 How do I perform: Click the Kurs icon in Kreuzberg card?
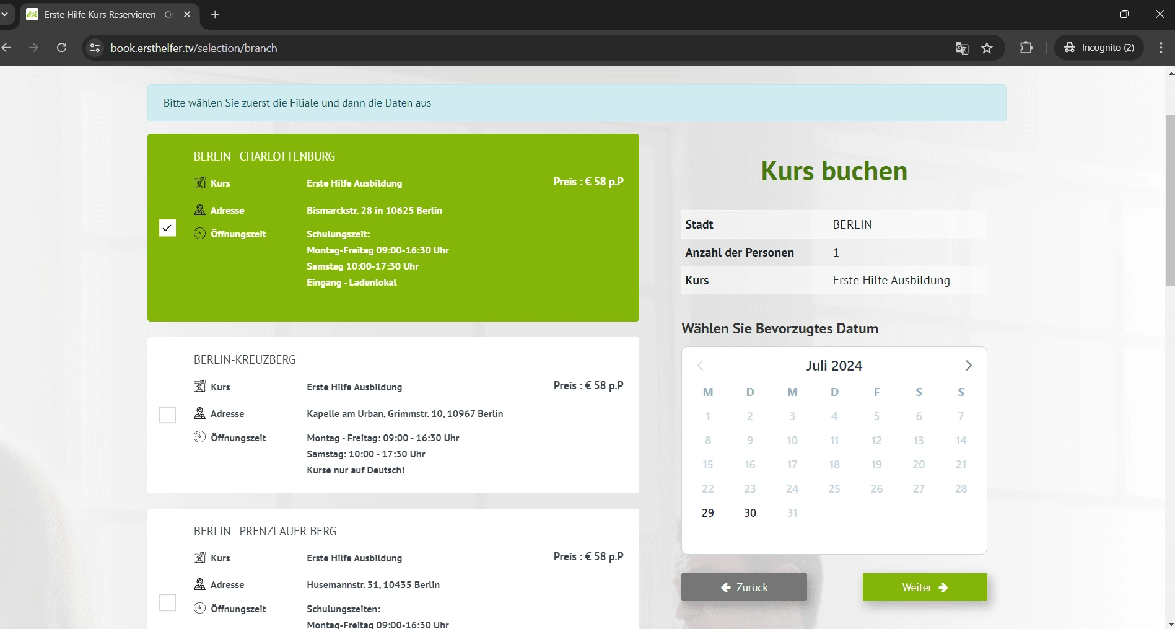199,387
